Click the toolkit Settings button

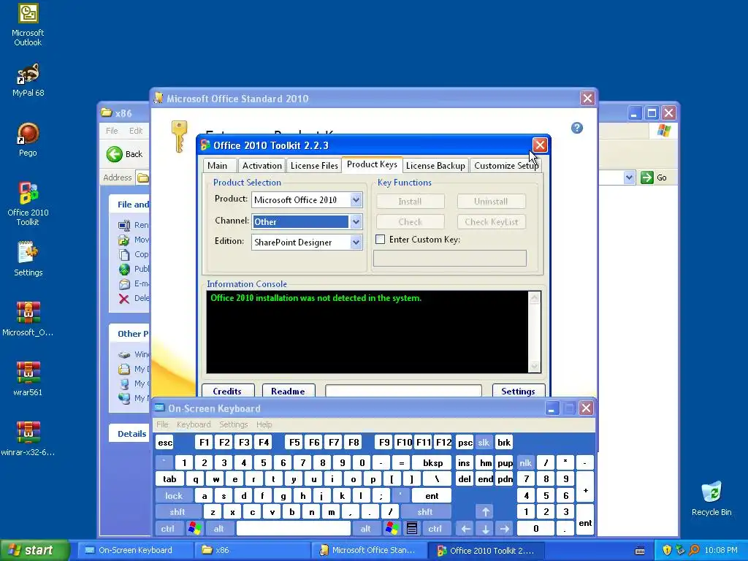[x=518, y=391]
